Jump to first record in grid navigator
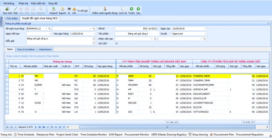This screenshot has width=272, height=138. click(x=7, y=127)
